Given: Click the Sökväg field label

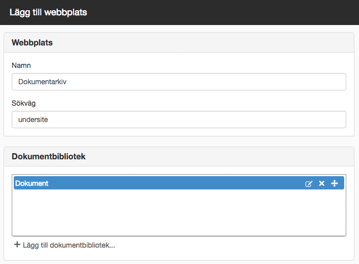Looking at the screenshot, I should (x=23, y=103).
